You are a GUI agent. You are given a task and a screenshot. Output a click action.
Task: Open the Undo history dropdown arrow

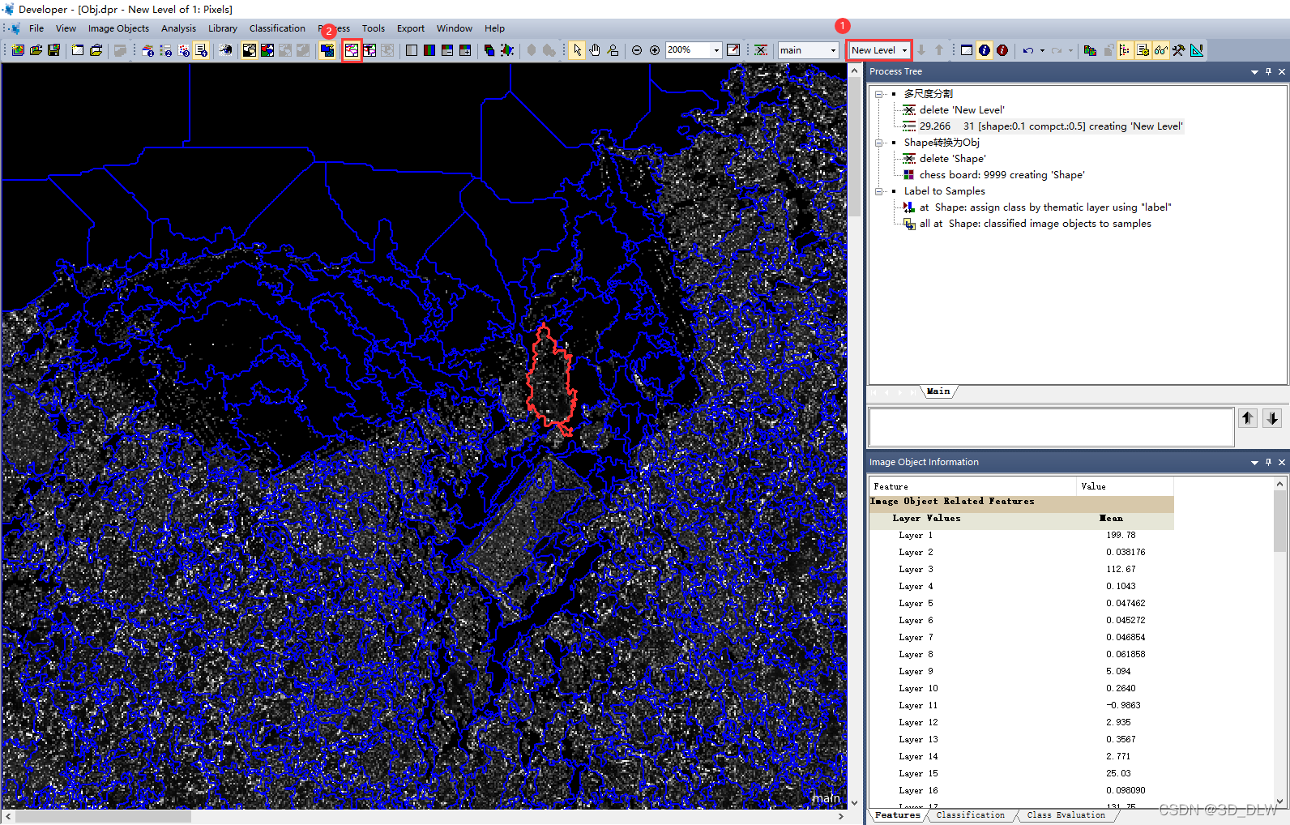tap(1042, 50)
